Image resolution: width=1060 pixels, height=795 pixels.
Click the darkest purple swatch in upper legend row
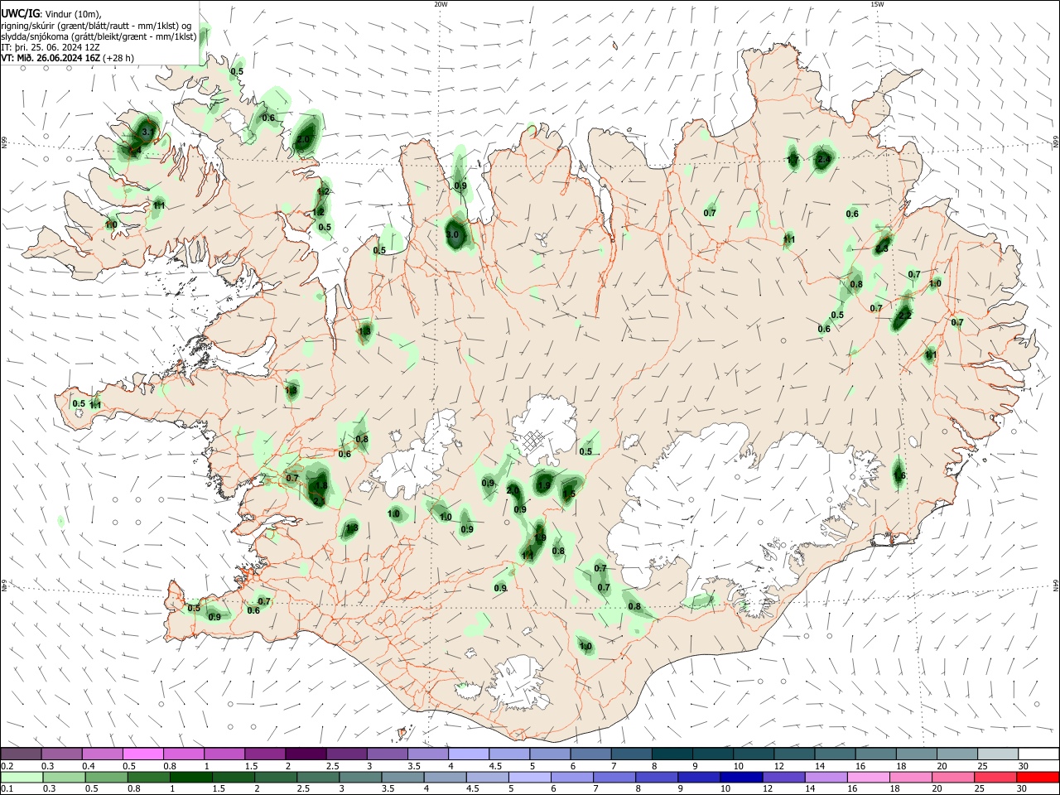[305, 754]
